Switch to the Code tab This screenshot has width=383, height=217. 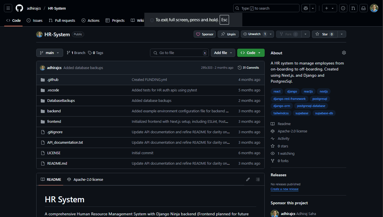(x=13, y=20)
